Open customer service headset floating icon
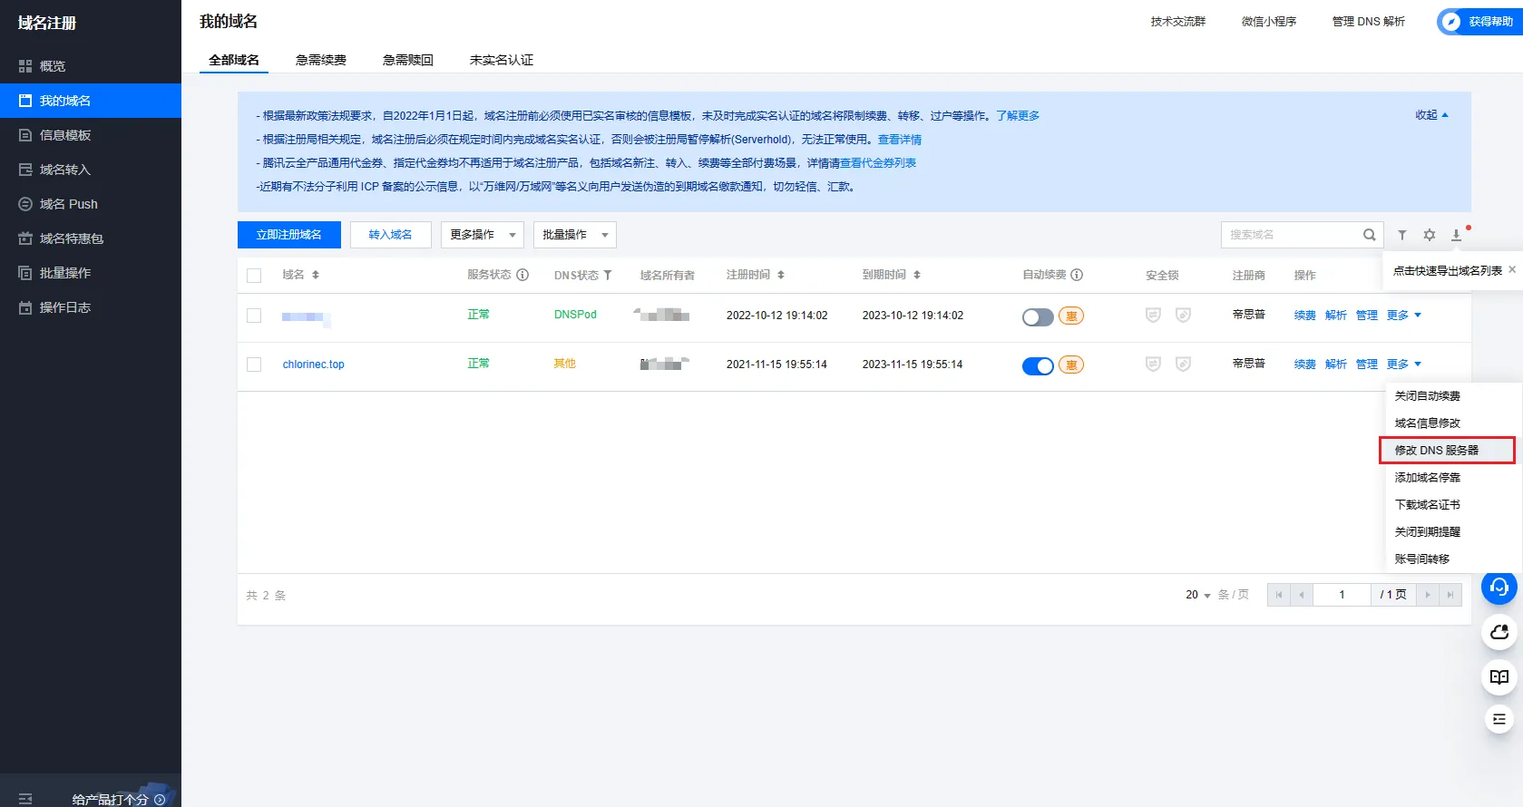1523x807 pixels. coord(1499,588)
